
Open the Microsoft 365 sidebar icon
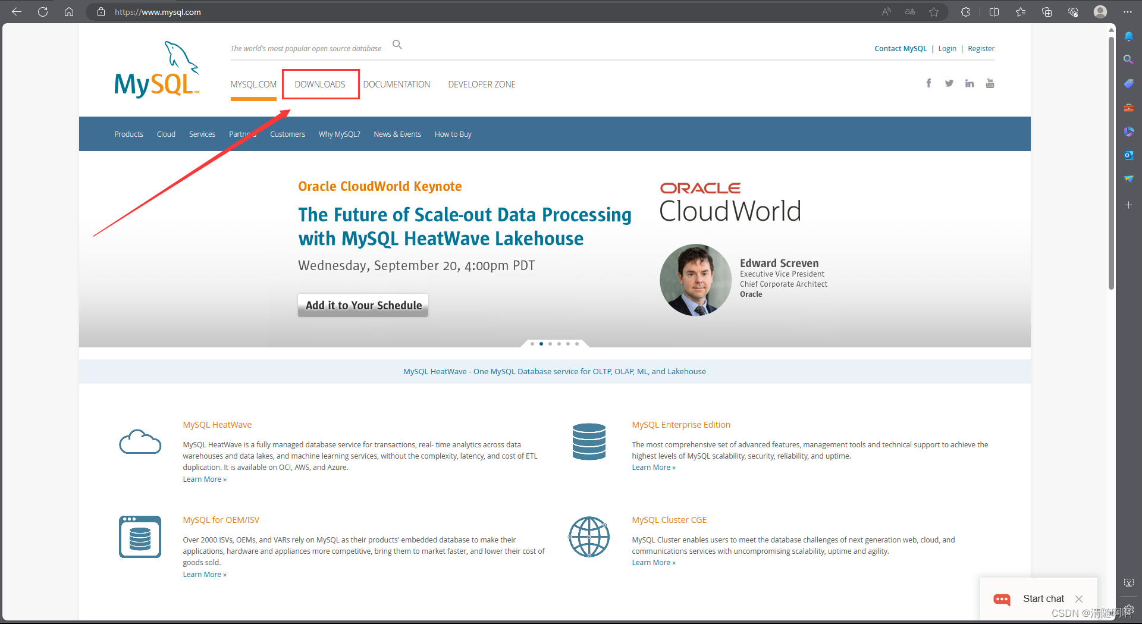tap(1128, 131)
